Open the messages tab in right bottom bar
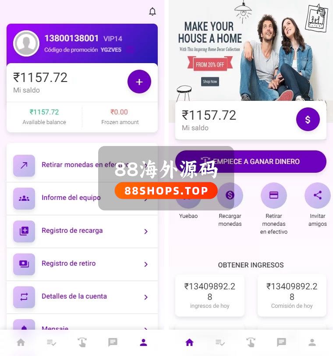Screen dimensions: 333x356 (281, 342)
